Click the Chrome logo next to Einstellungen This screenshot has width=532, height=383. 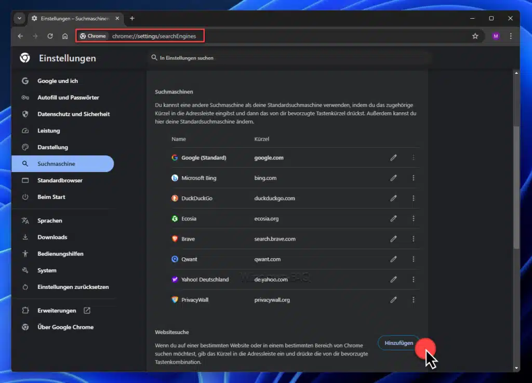[x=25, y=58]
